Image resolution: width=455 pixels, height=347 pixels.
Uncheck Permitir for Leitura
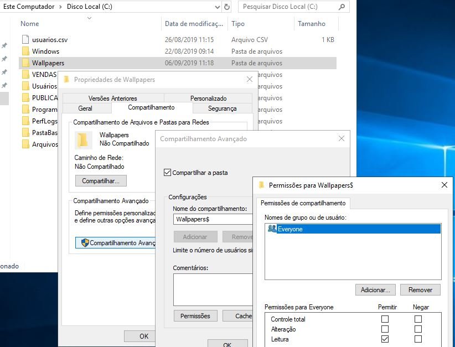[x=385, y=339]
